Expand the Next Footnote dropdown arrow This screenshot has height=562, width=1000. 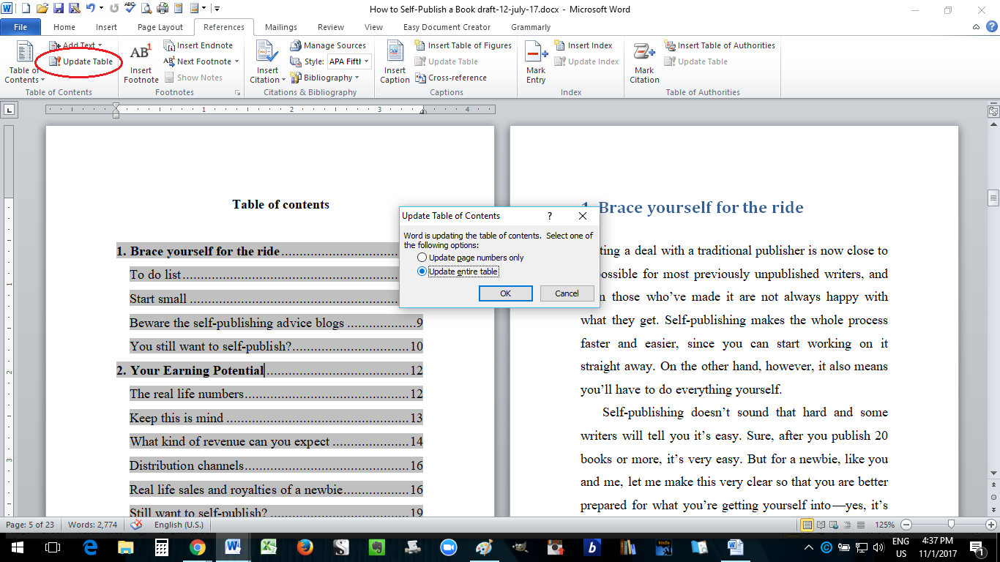click(237, 61)
